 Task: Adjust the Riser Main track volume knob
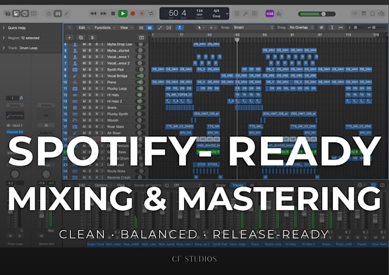(140, 127)
